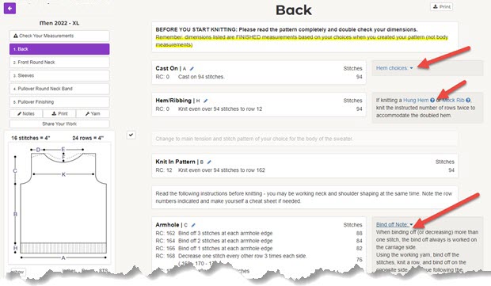Viewport: 491px width, 286px height.
Task: Edit the Knit In Pattern pencil icon
Action: (209, 162)
